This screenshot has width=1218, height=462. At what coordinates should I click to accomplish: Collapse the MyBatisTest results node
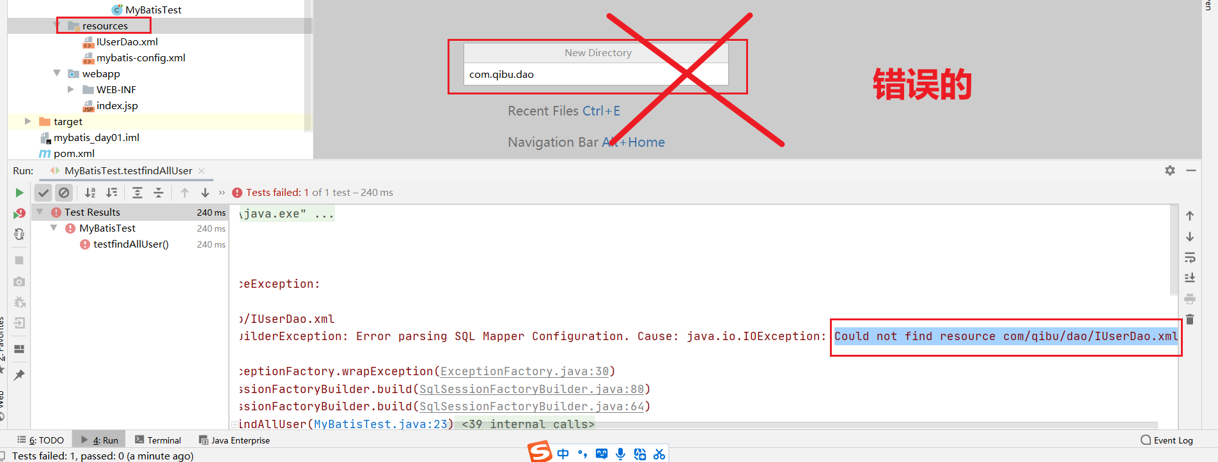(54, 228)
